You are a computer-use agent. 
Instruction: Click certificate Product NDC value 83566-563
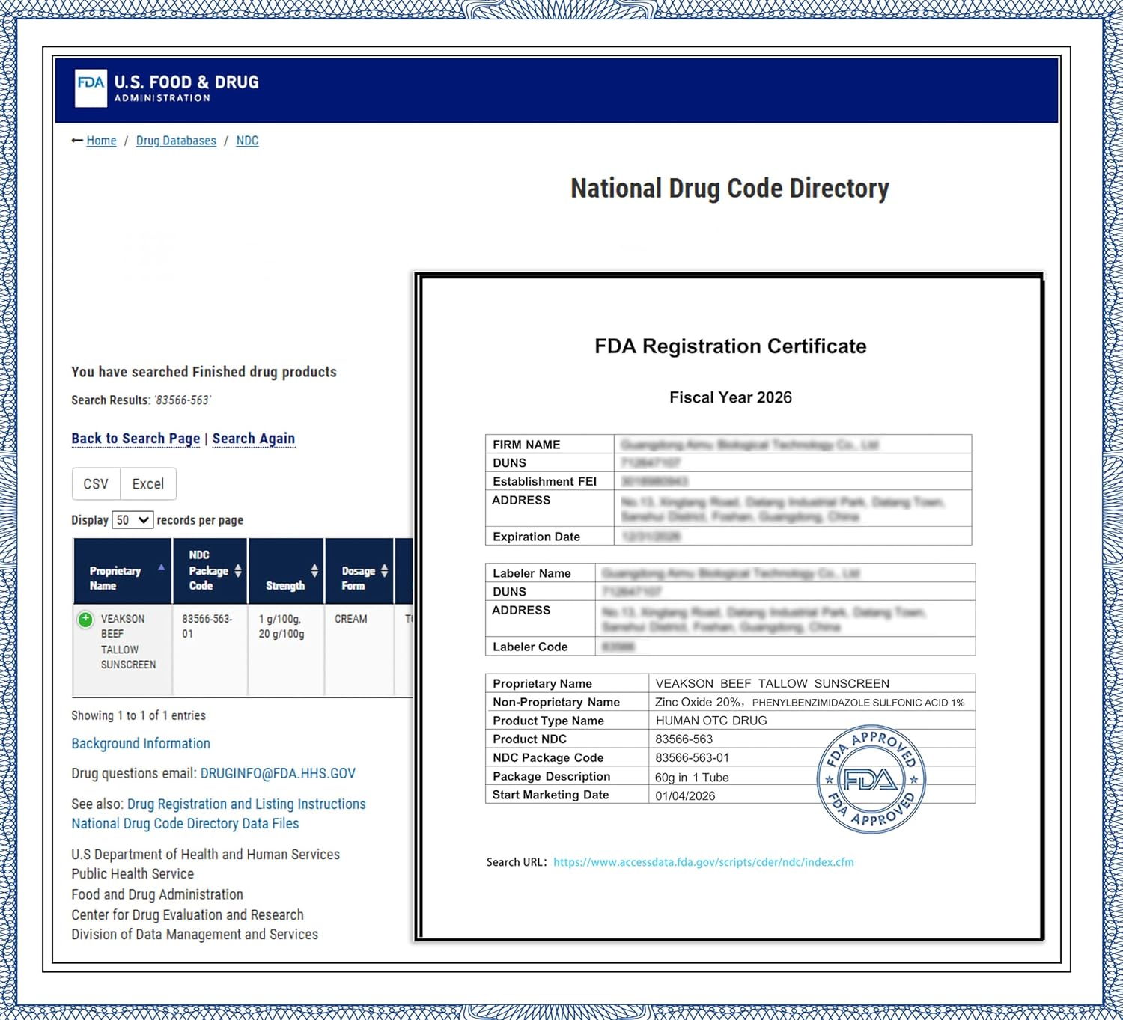pyautogui.click(x=684, y=739)
